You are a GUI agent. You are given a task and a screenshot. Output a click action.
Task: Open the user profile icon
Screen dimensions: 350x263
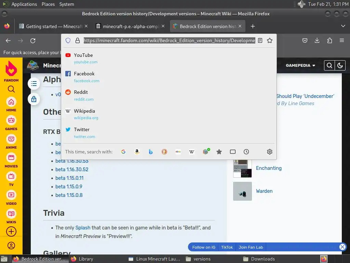(x=11, y=246)
